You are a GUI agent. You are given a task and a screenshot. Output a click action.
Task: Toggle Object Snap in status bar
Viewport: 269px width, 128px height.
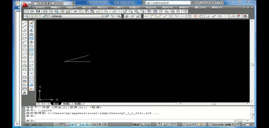(78, 124)
